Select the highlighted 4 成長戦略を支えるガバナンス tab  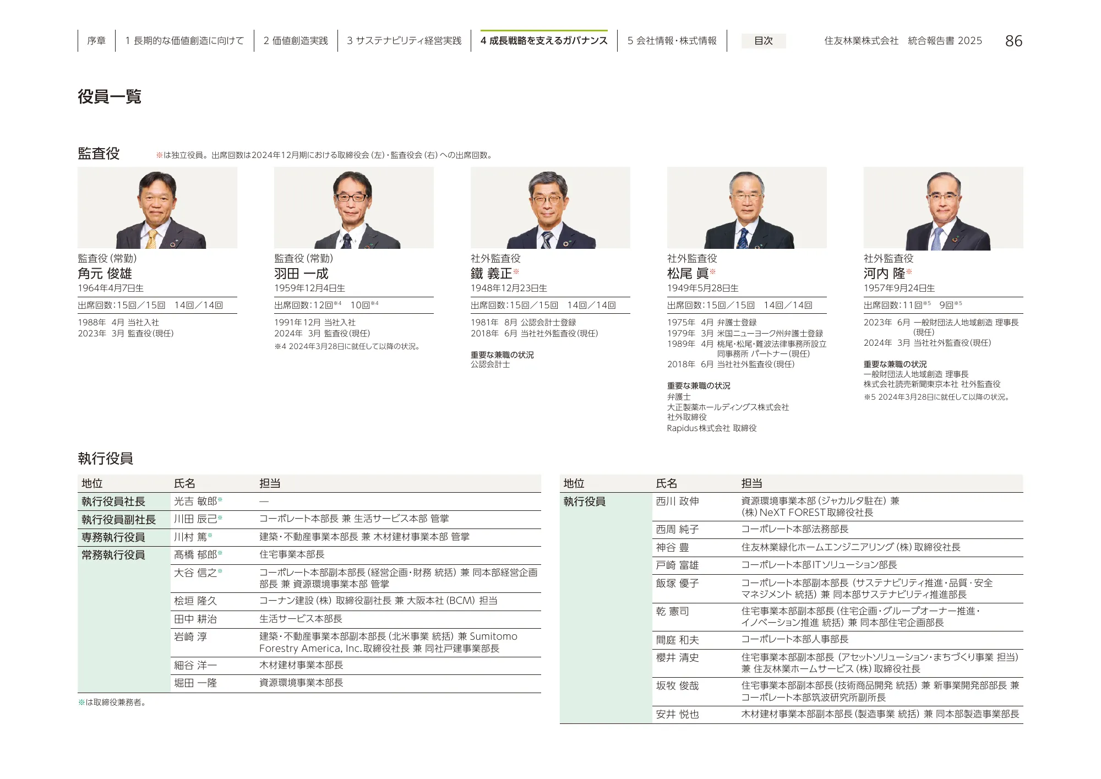tap(545, 40)
